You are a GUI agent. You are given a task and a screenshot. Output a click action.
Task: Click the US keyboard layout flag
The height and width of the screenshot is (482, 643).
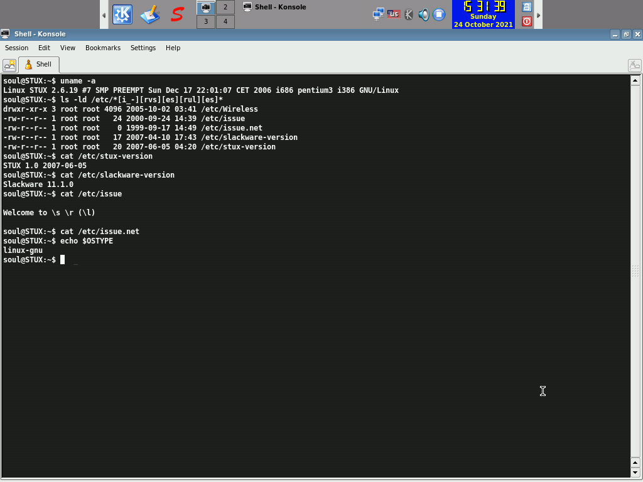pos(394,15)
